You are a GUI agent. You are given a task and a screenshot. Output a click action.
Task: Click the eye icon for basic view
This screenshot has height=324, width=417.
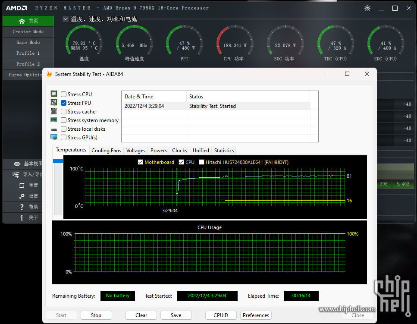[17, 164]
